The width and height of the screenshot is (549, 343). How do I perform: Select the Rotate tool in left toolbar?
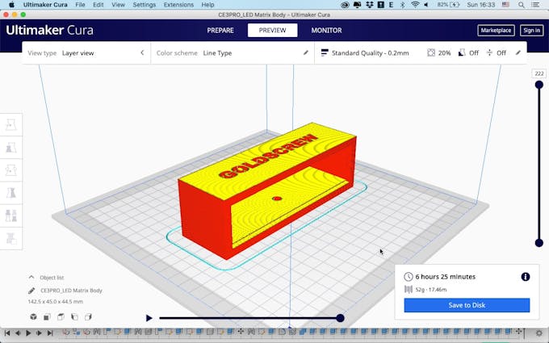click(x=11, y=170)
